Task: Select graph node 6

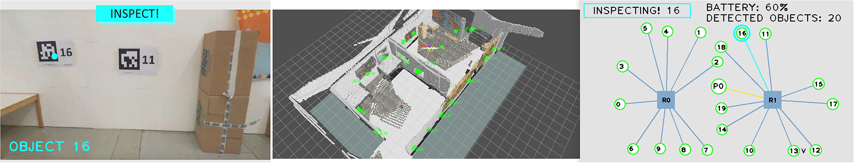Action: [x=632, y=149]
